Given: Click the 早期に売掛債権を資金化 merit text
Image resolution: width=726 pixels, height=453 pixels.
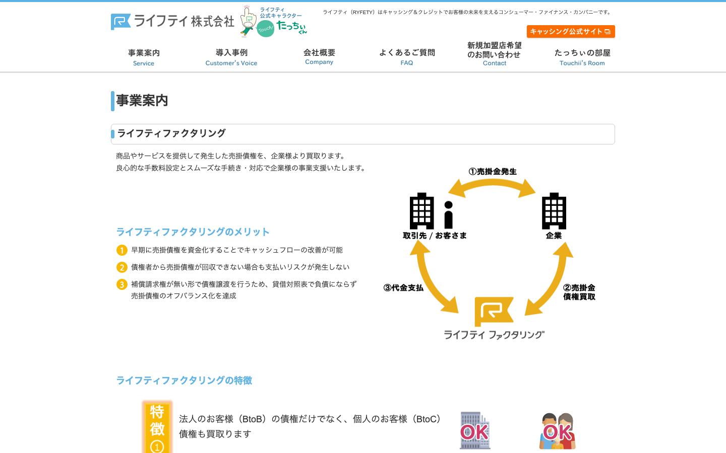Looking at the screenshot, I should (237, 250).
